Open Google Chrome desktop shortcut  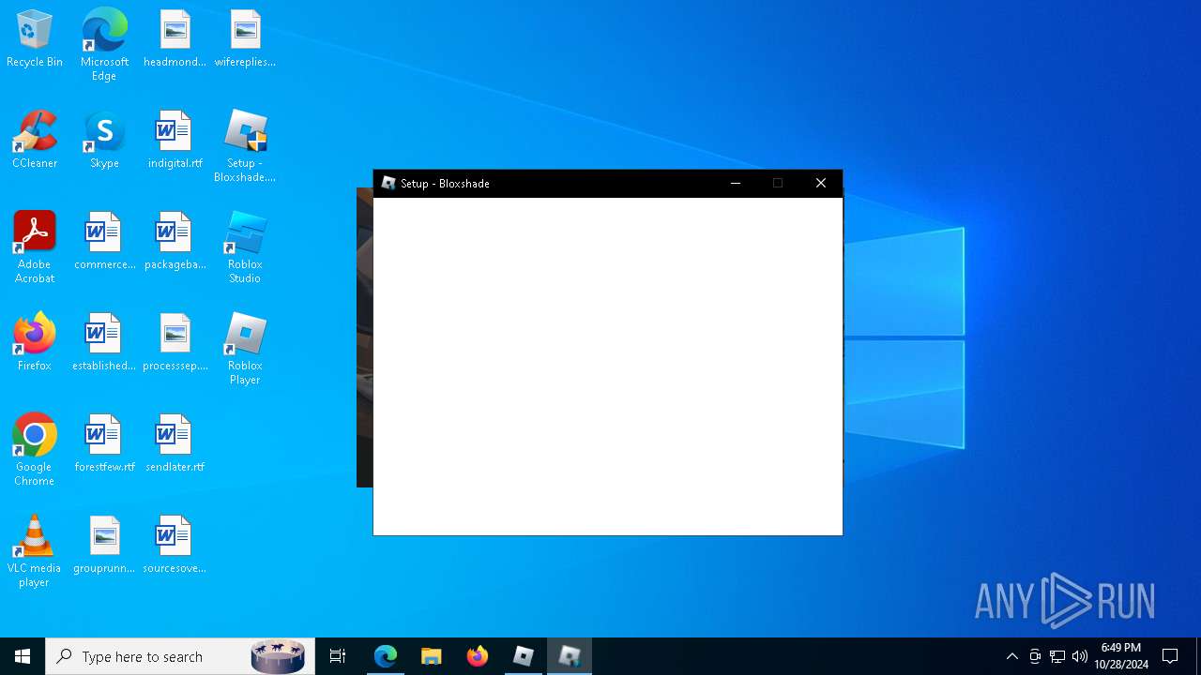point(35,450)
